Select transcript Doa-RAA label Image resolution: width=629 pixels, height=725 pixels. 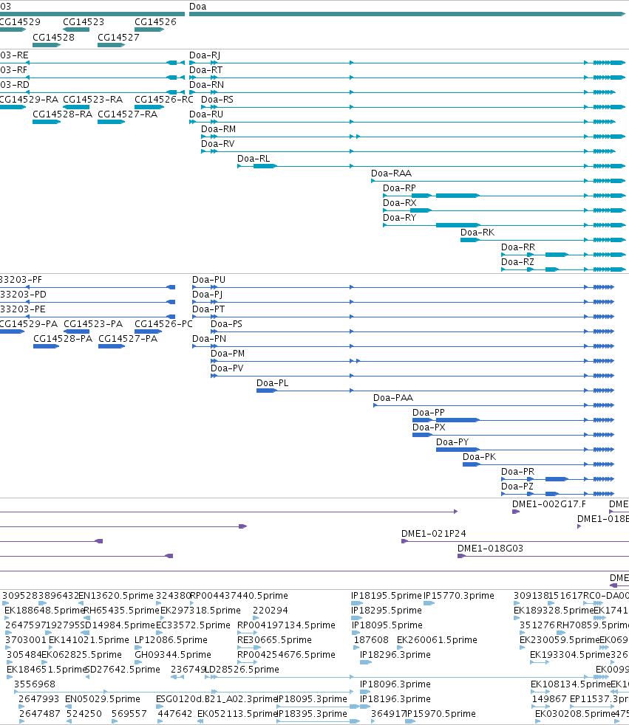pos(391,173)
